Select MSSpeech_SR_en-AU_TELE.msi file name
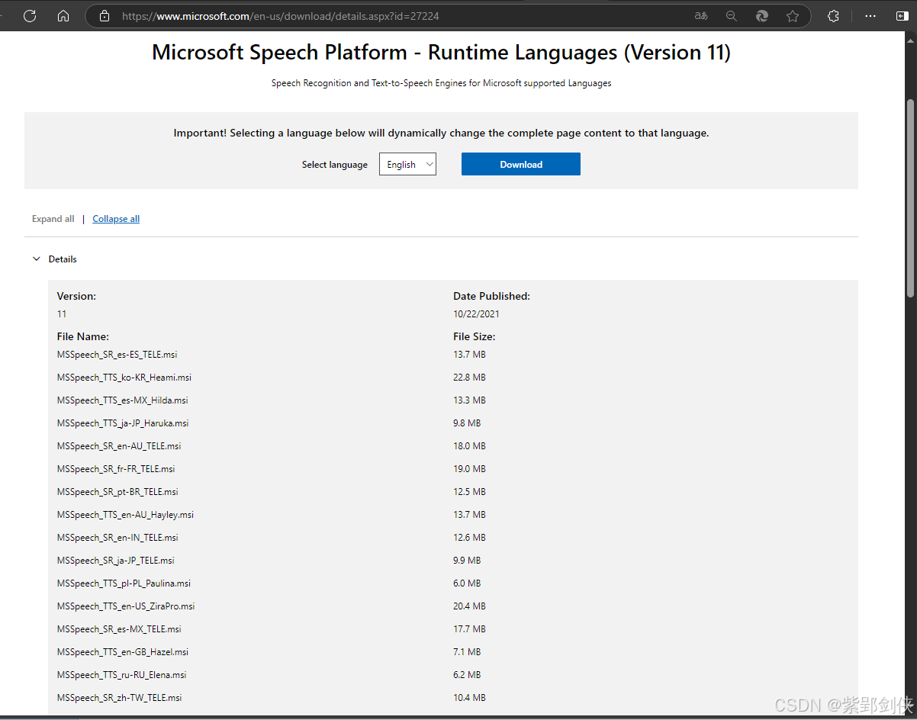This screenshot has height=720, width=917. point(119,446)
